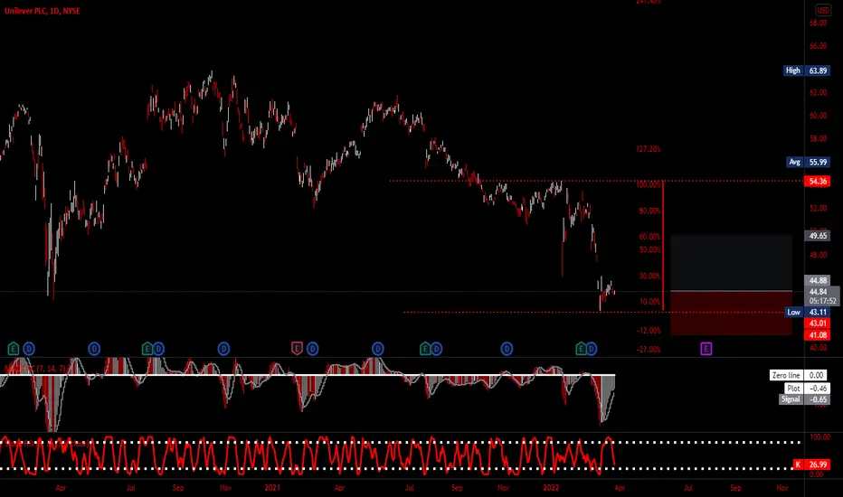Click the 44.88 price label
The image size is (843, 497).
[x=818, y=280]
